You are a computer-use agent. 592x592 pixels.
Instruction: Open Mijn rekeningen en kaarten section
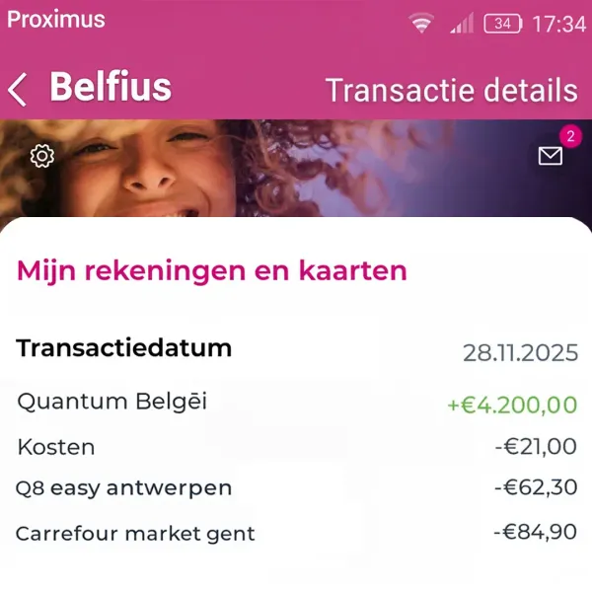(212, 270)
